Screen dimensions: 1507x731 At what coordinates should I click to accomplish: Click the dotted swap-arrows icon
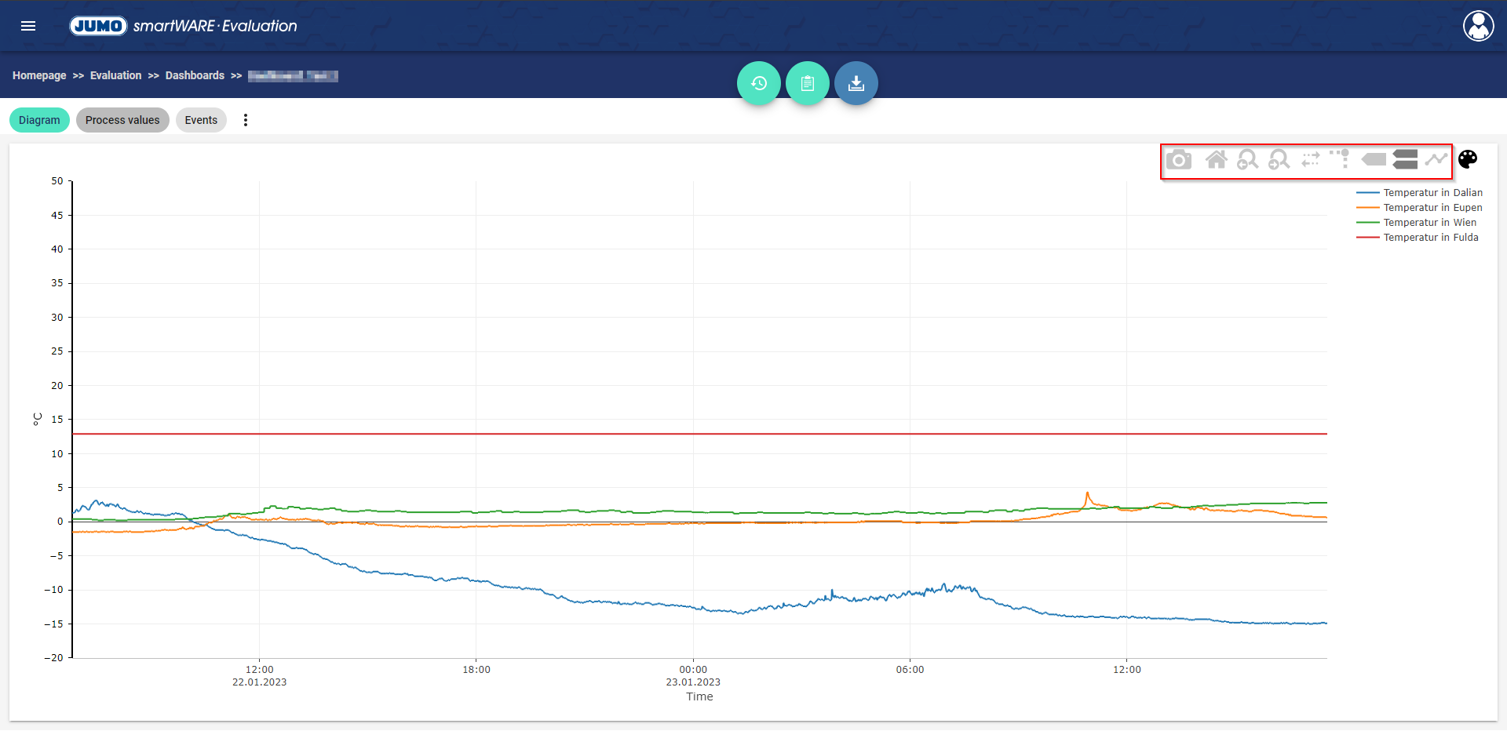(x=1310, y=160)
